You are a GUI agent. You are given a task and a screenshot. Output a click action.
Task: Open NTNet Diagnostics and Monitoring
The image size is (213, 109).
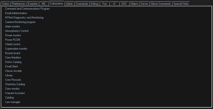tap(24, 18)
